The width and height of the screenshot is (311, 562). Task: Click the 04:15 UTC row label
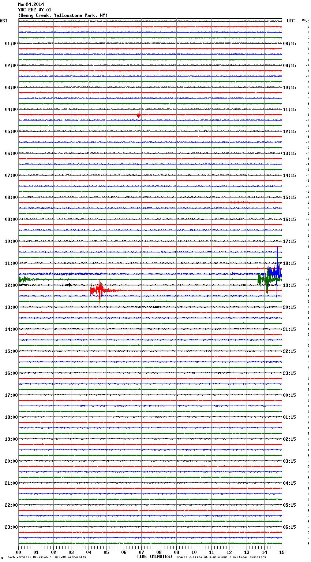[x=289, y=483]
